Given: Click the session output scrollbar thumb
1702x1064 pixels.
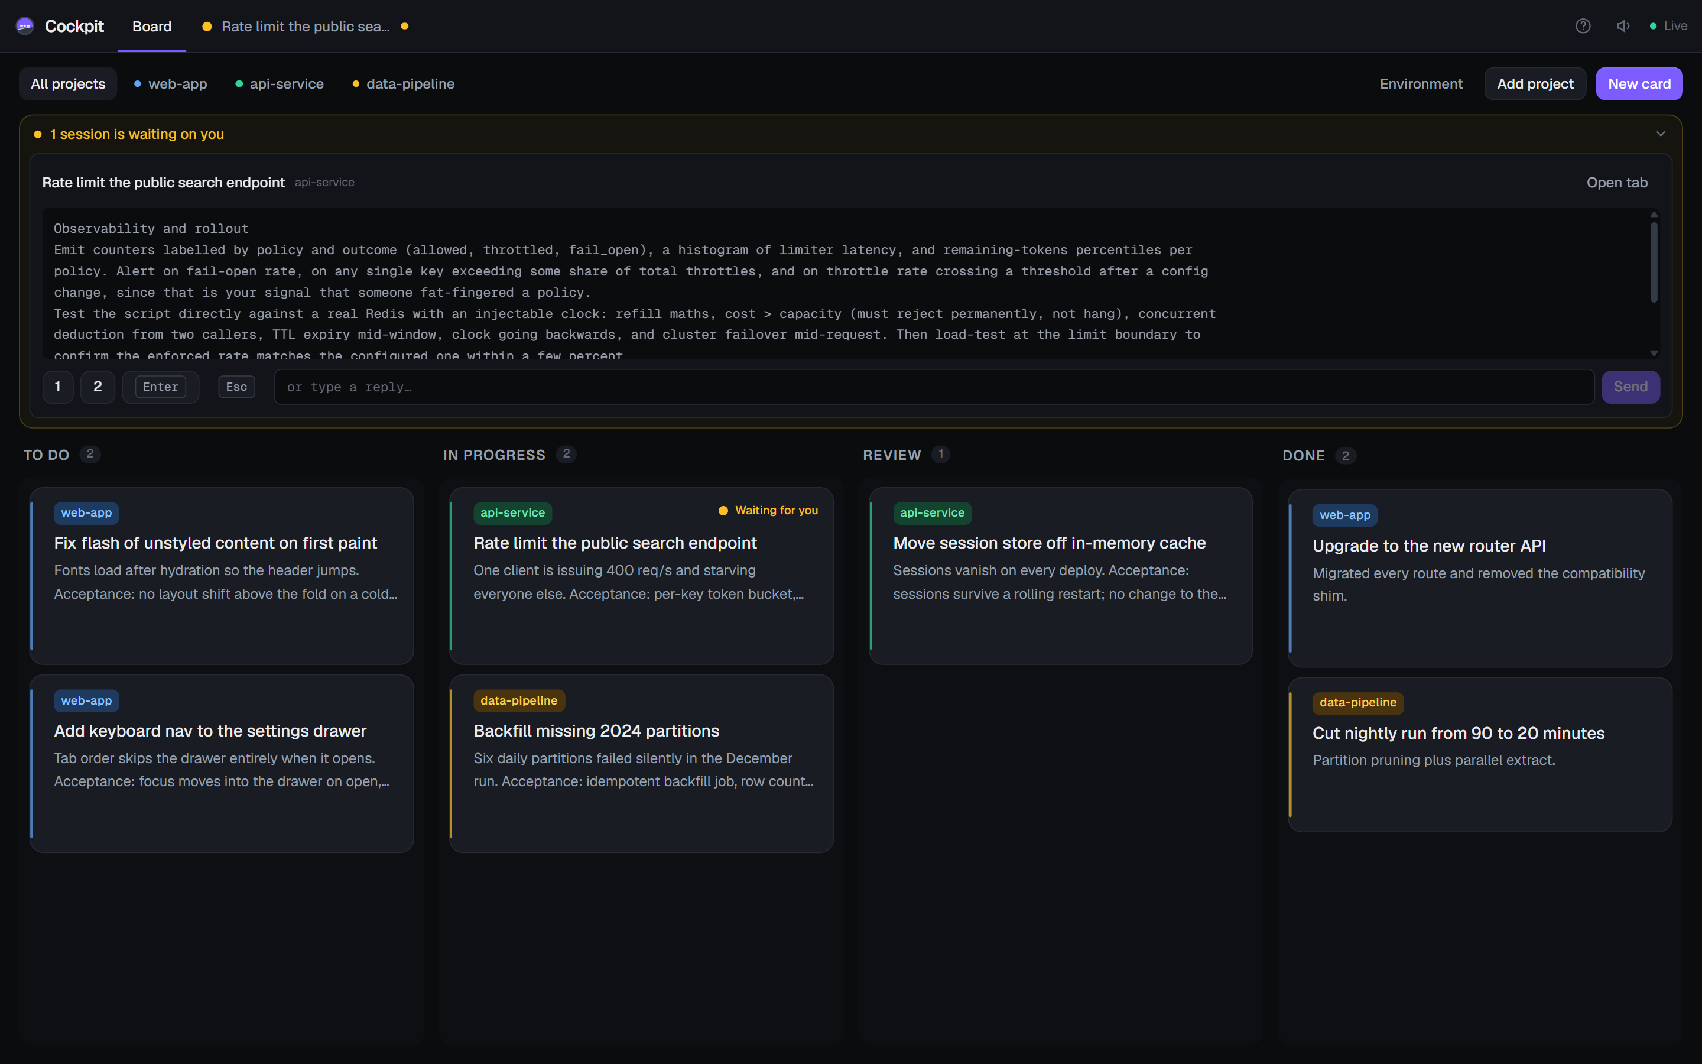Looking at the screenshot, I should (x=1654, y=262).
